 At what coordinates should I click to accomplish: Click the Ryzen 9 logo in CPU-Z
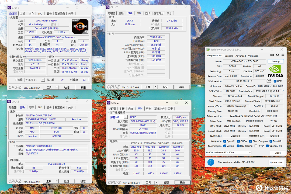(x=80, y=26)
